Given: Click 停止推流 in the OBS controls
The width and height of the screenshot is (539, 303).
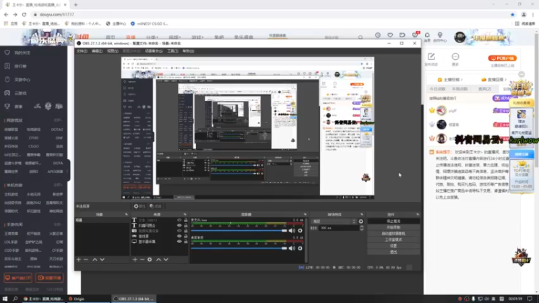Looking at the screenshot, I should click(393, 222).
